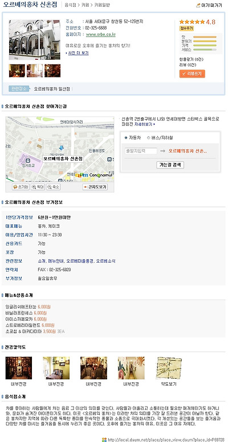Open the first small photo thumbnail under main photo

(17, 71)
